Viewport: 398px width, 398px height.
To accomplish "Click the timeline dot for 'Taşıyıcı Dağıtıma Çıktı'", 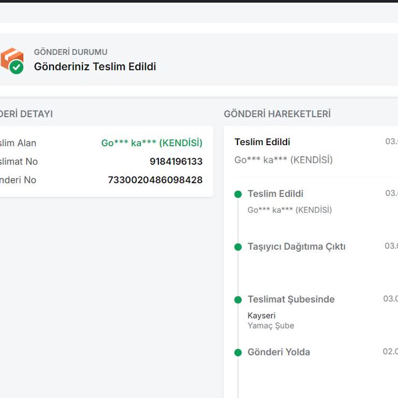I will click(x=238, y=247).
